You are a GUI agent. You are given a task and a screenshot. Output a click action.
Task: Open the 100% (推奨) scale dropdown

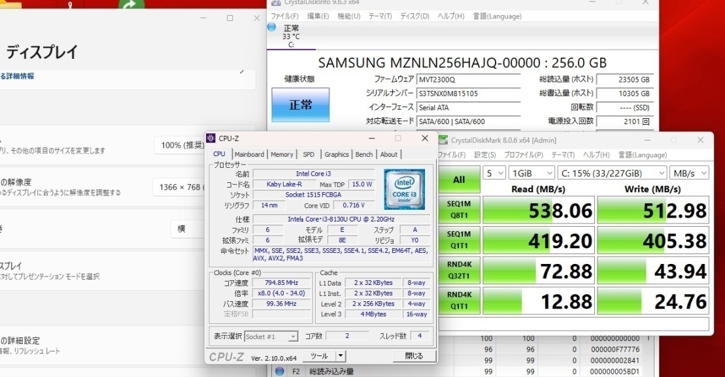coord(180,145)
